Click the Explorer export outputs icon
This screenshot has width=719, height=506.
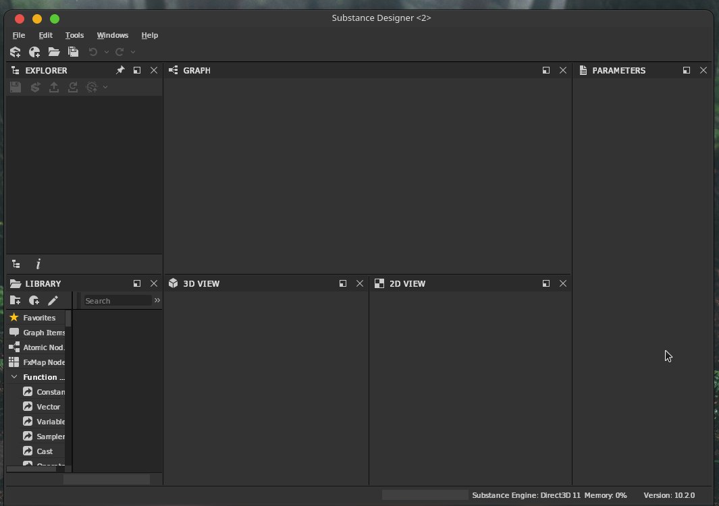53,87
